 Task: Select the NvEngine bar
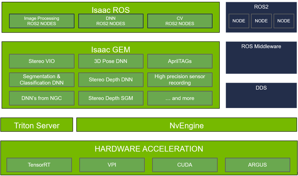pyautogui.click(x=186, y=125)
